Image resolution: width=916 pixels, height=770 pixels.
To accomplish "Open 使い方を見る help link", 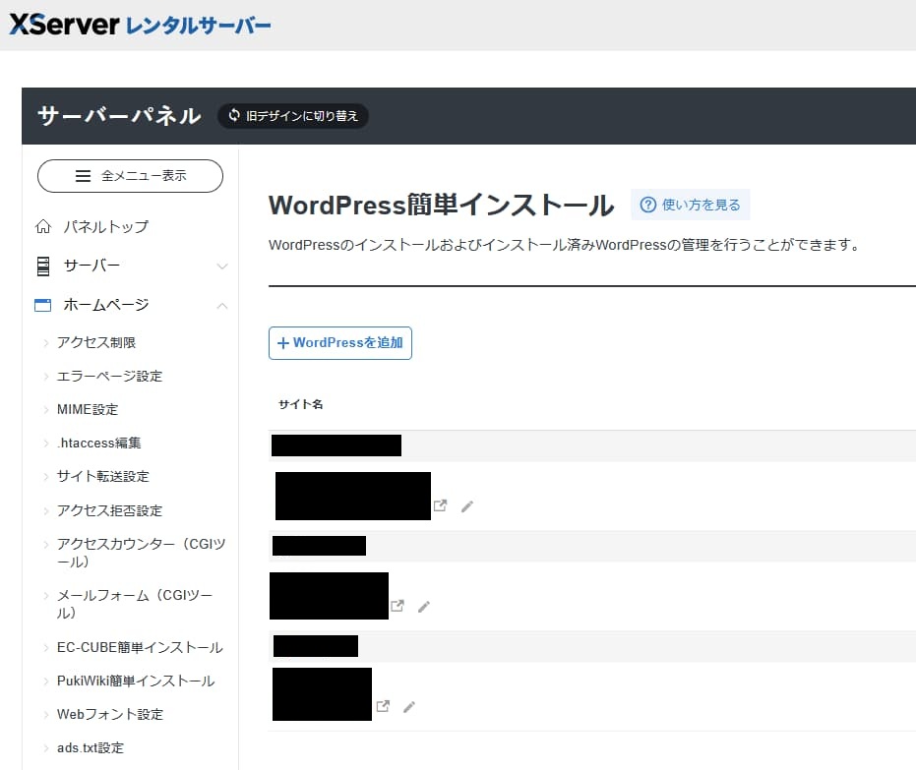I will click(691, 205).
